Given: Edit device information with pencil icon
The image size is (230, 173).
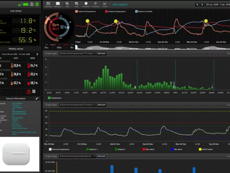Looking at the screenshot, I should pyautogui.click(x=37, y=98).
